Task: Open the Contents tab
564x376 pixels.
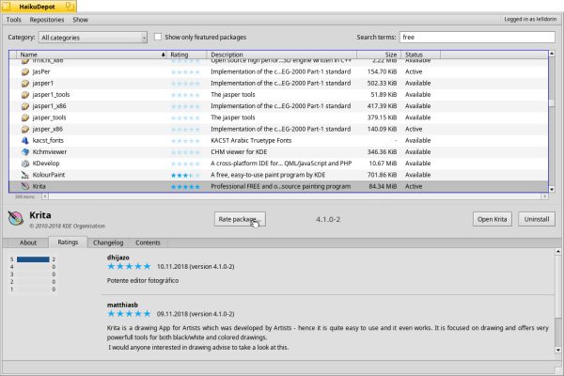Action: point(148,243)
